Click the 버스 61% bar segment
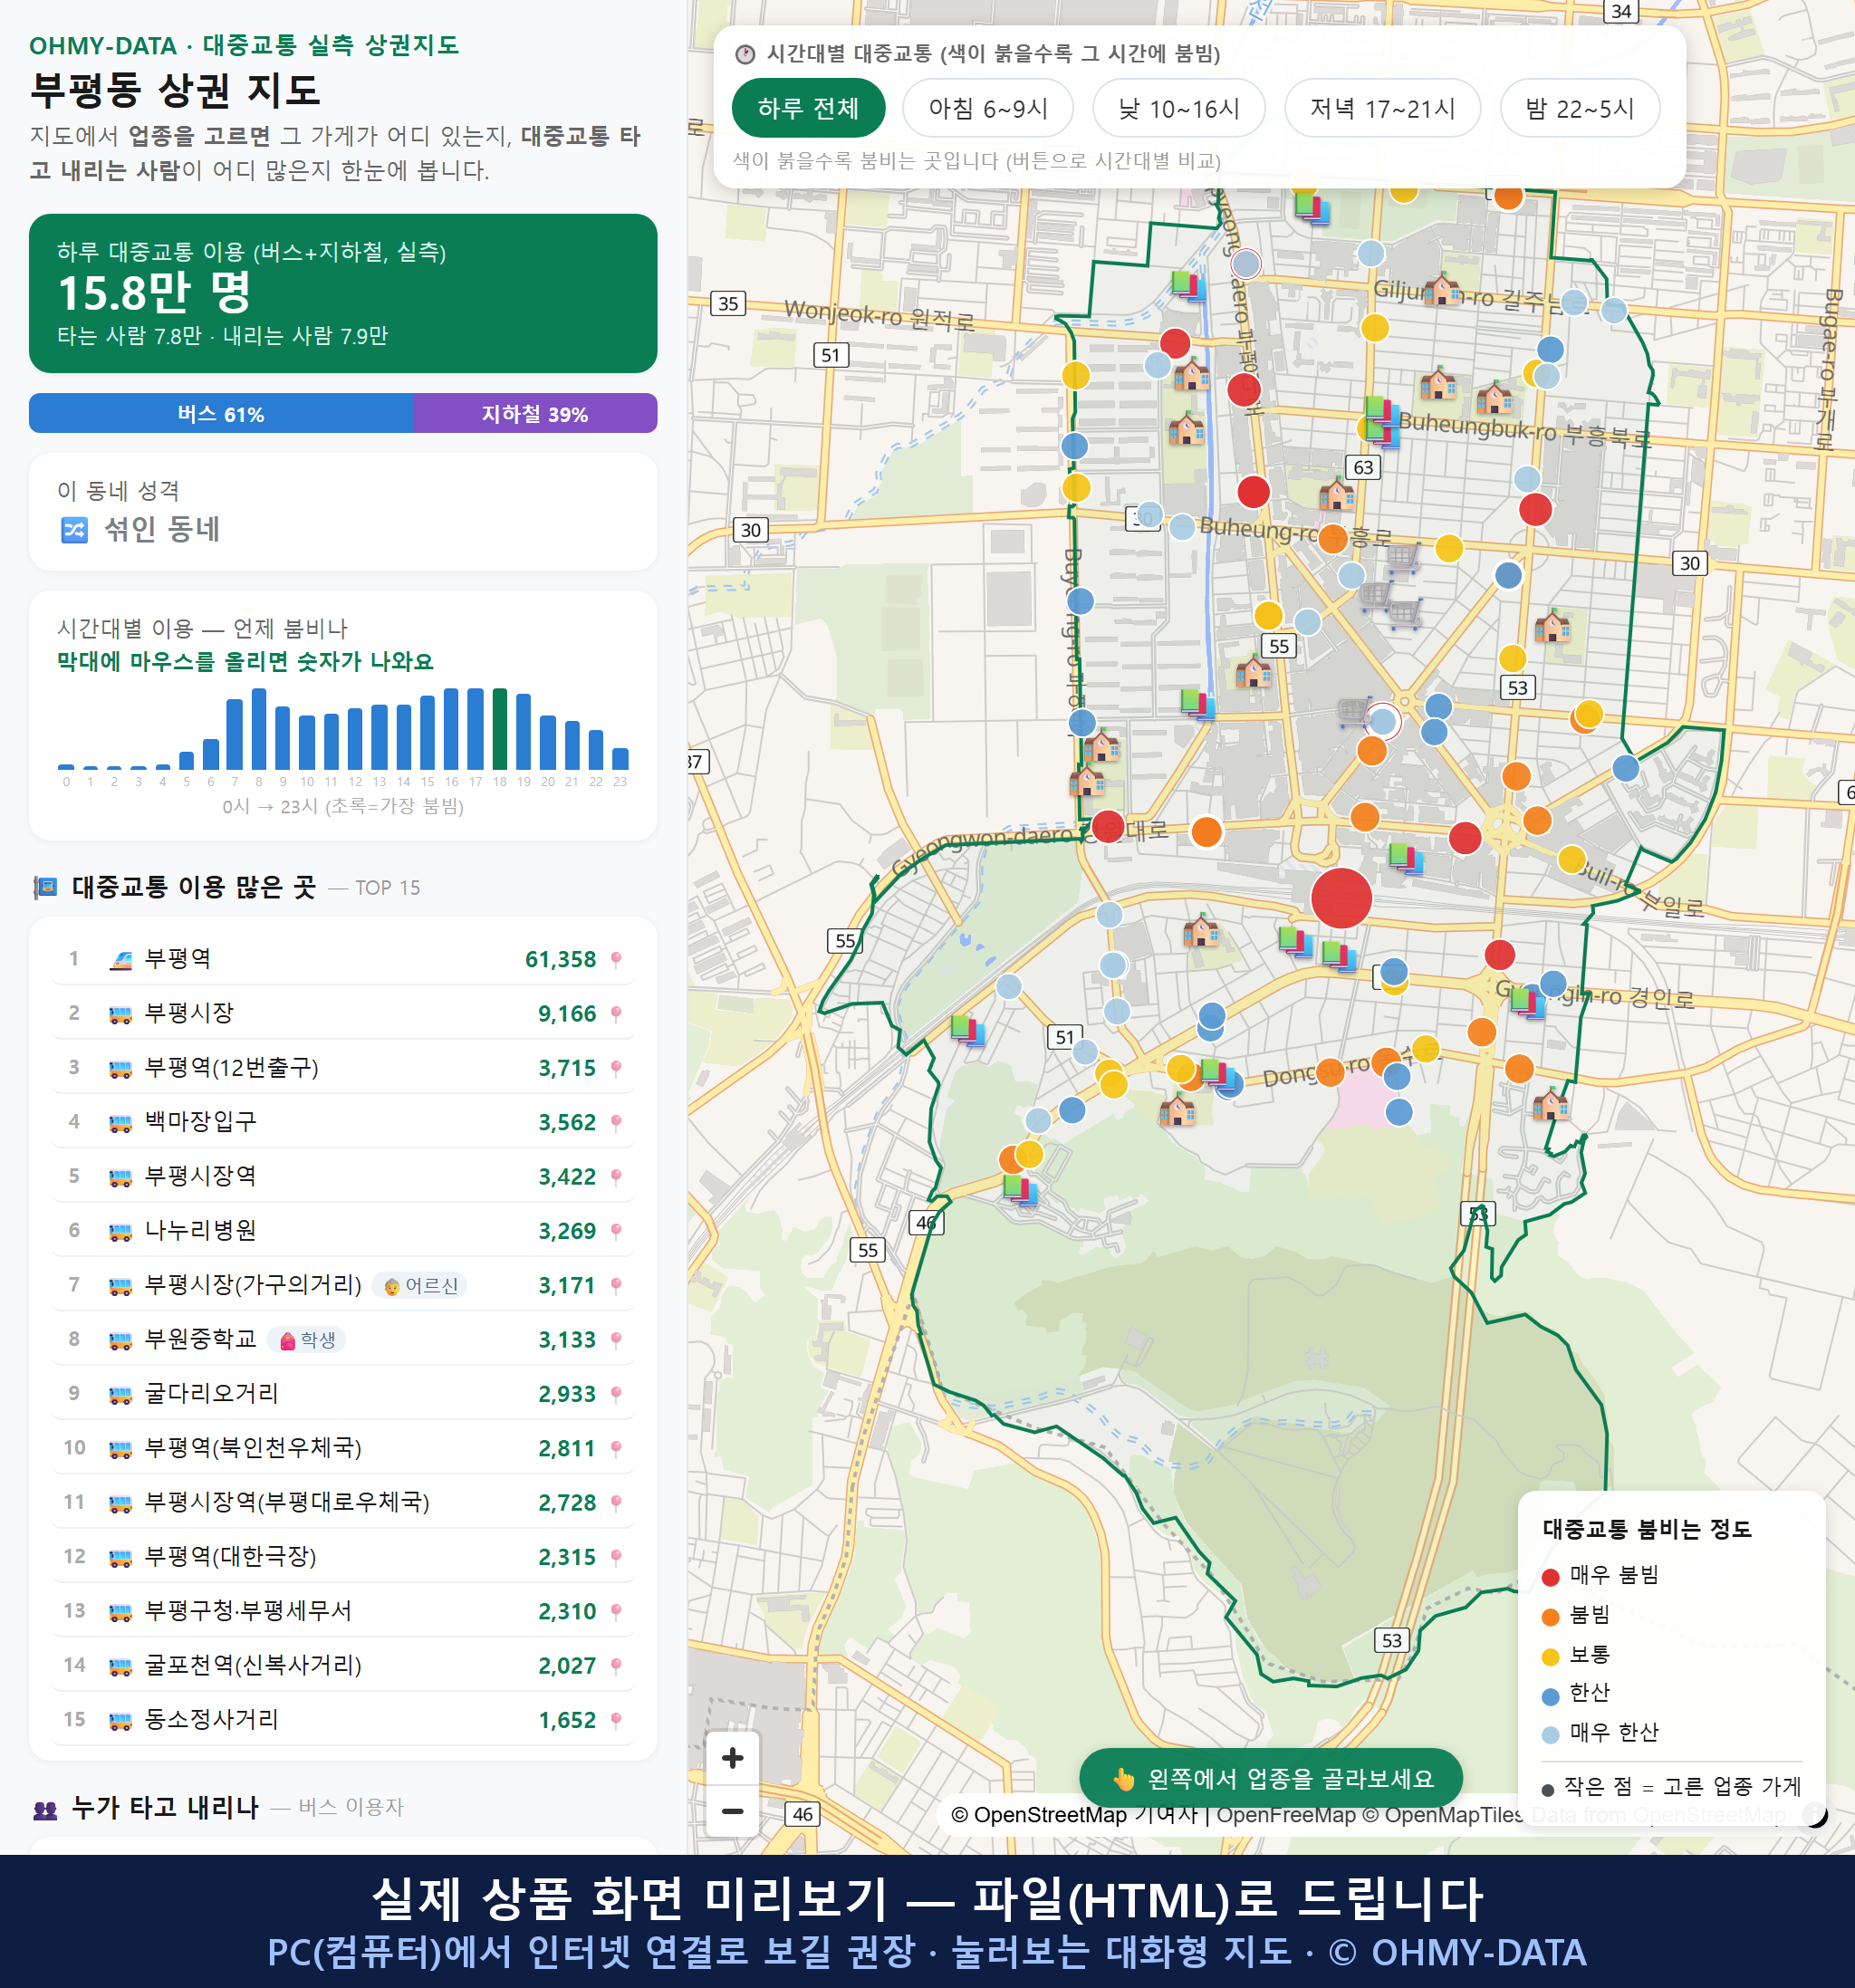The width and height of the screenshot is (1855, 1988). [221, 413]
